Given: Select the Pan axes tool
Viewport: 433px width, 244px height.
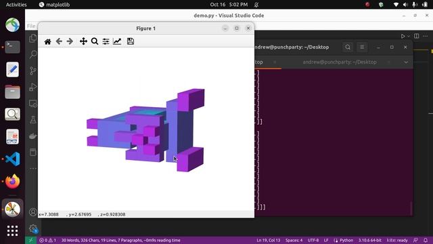Looking at the screenshot, I should (x=83, y=41).
